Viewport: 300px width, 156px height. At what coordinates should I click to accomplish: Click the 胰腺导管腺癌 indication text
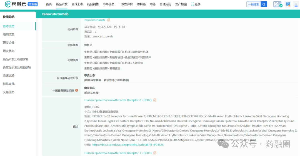[93, 80]
